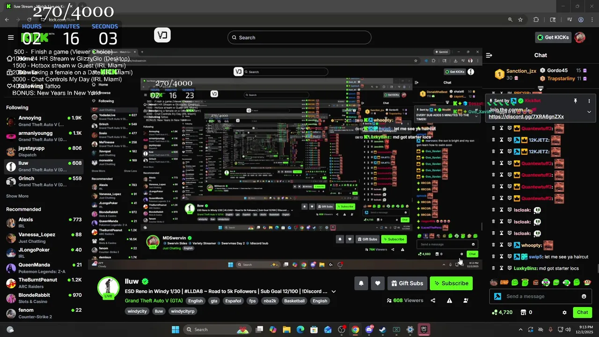Open Steam from the taskbar

[382, 330]
